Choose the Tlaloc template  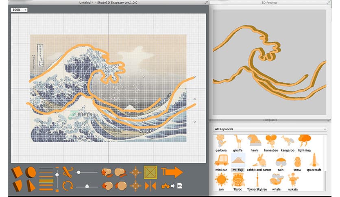coord(238,182)
